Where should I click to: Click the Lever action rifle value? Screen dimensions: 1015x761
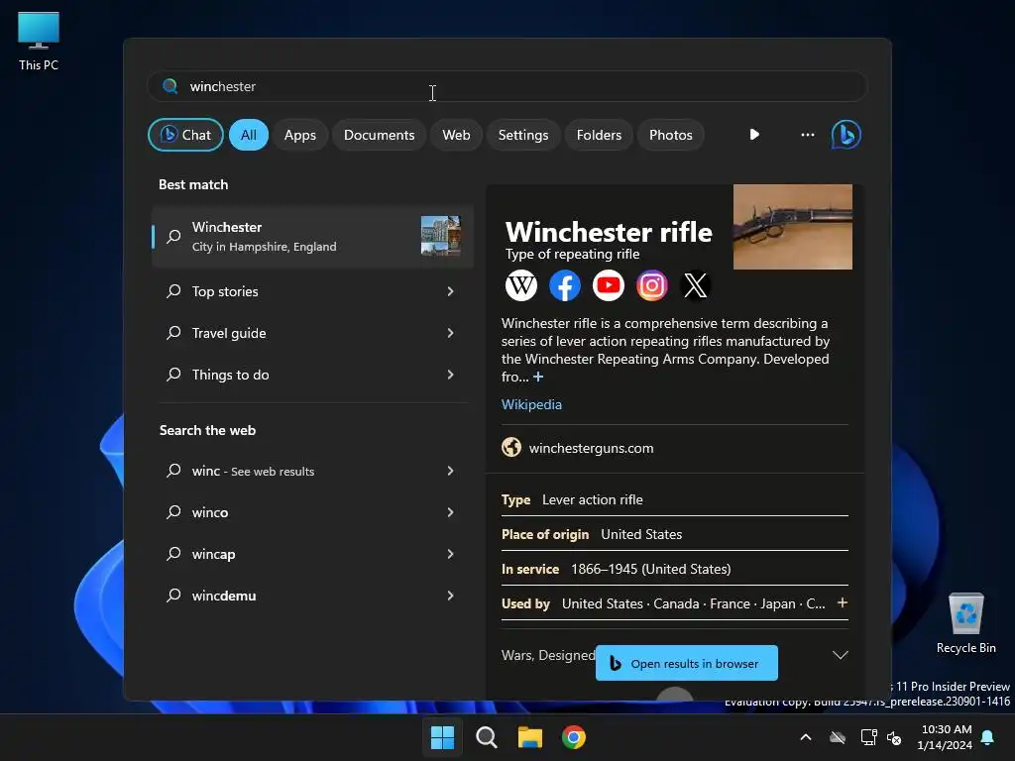(x=593, y=499)
